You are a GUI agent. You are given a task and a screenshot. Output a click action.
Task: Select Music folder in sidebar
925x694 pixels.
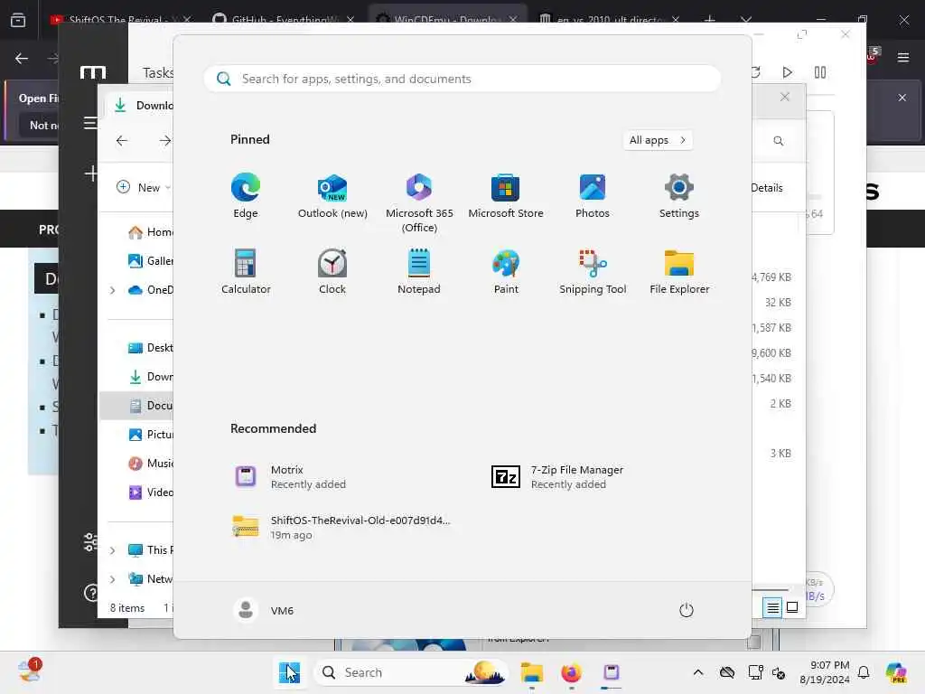(151, 464)
